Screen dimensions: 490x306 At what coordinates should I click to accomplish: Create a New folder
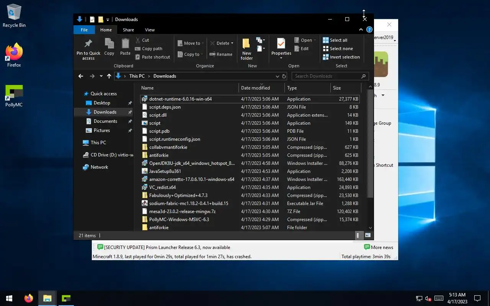click(247, 49)
